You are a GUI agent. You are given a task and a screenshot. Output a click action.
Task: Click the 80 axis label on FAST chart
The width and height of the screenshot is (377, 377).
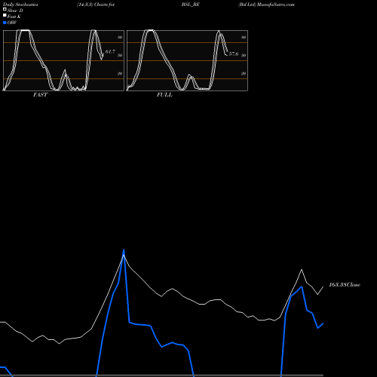click(x=120, y=37)
